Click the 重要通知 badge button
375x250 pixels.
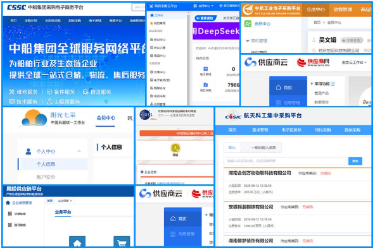pyautogui.click(x=206, y=18)
